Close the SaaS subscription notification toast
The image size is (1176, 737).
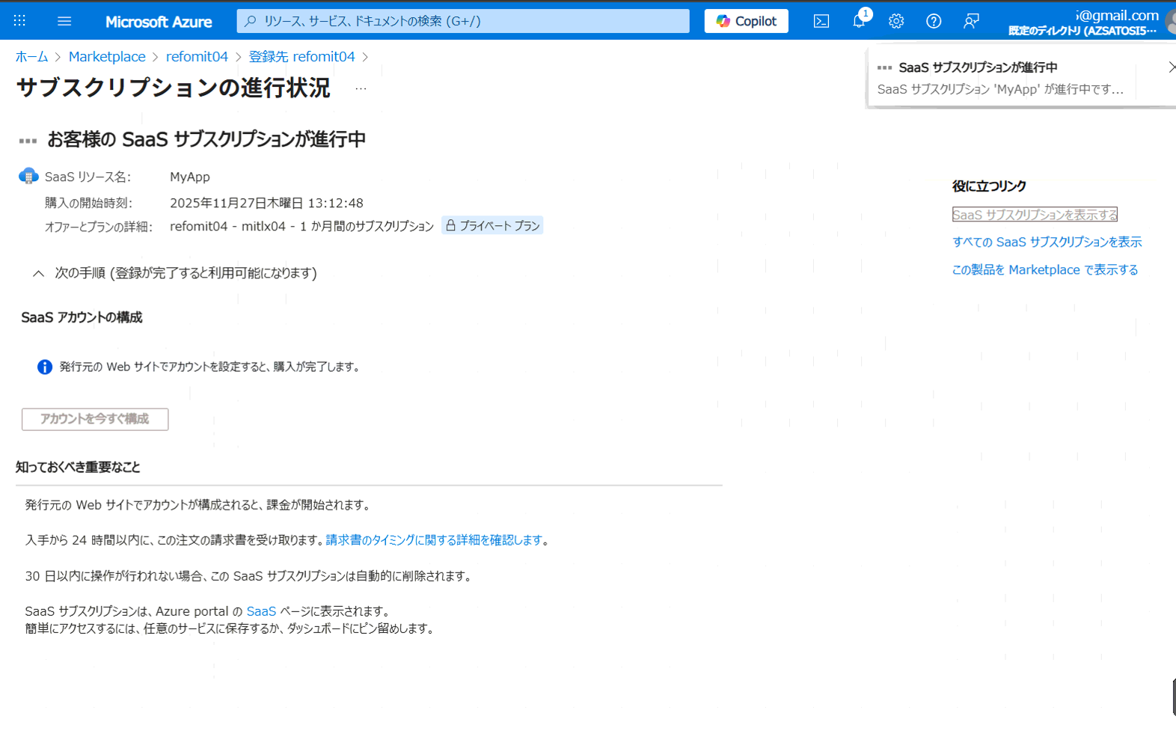pos(1171,67)
